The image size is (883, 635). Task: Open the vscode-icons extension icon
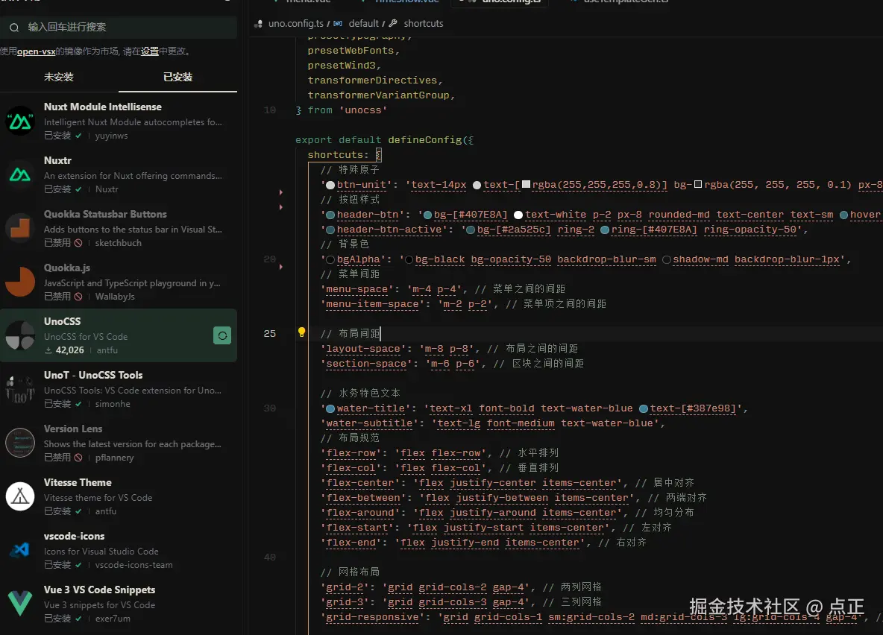[20, 550]
